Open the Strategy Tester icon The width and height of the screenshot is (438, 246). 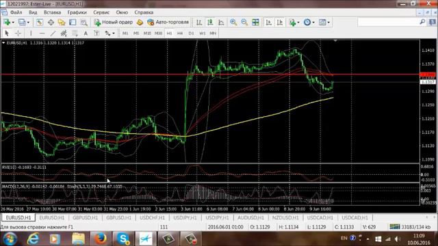pyautogui.click(x=83, y=23)
